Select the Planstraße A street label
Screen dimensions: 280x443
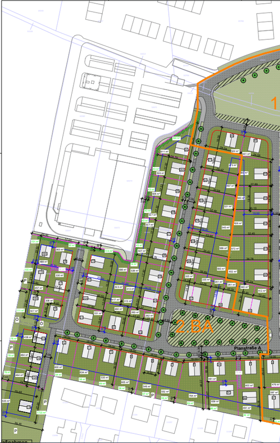(x=246, y=348)
